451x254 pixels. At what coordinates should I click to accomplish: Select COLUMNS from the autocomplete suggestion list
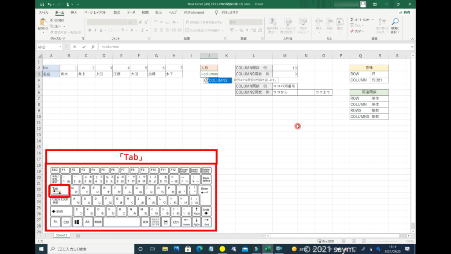pos(218,80)
